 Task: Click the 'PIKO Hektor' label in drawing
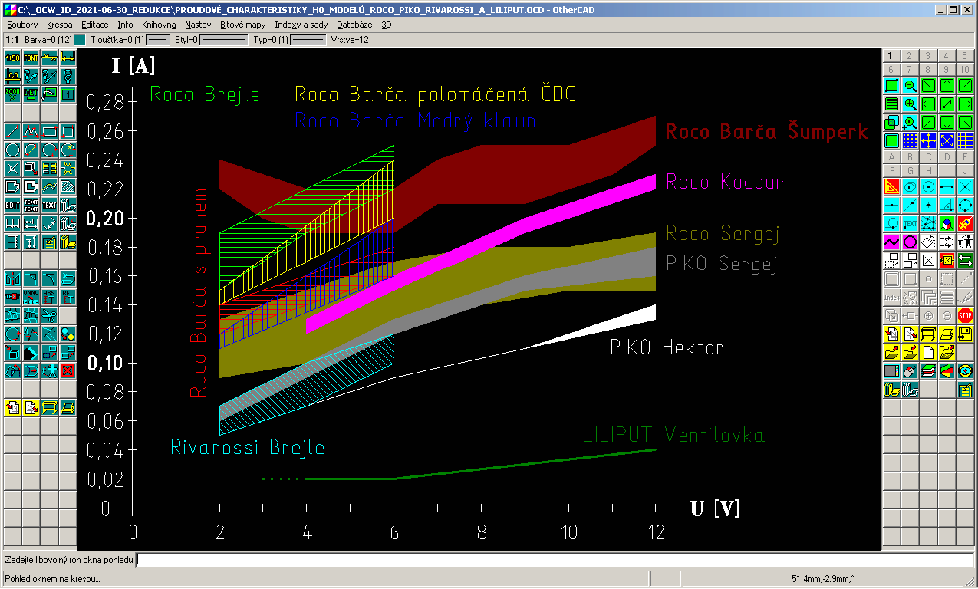point(667,347)
